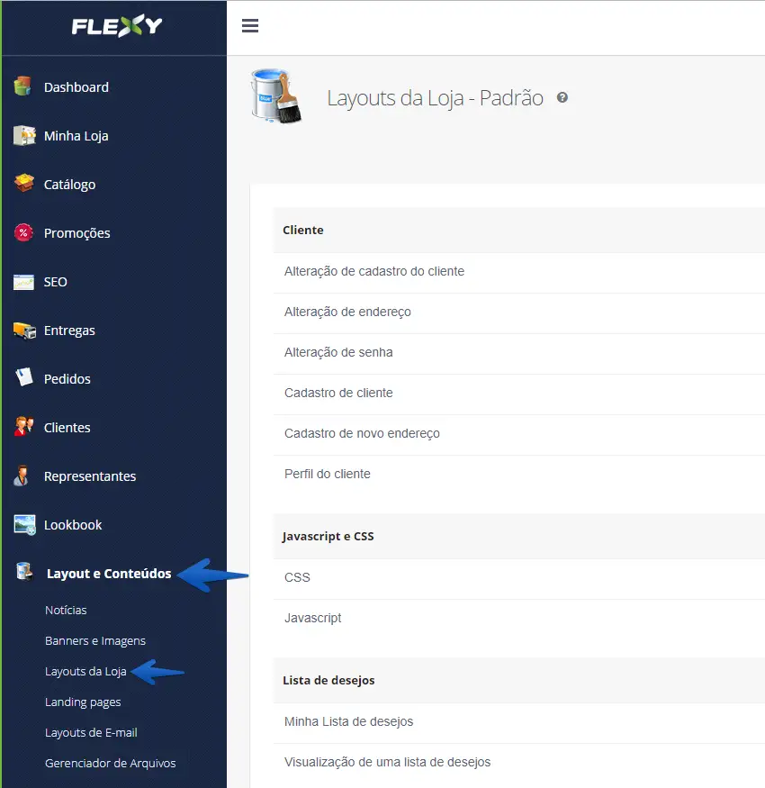Open Alteração de senha layout
The image size is (765, 788).
(519, 352)
